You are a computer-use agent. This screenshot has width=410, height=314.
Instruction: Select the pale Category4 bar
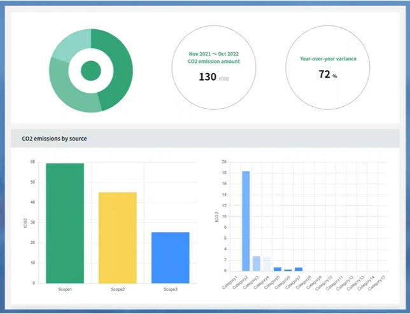267,264
